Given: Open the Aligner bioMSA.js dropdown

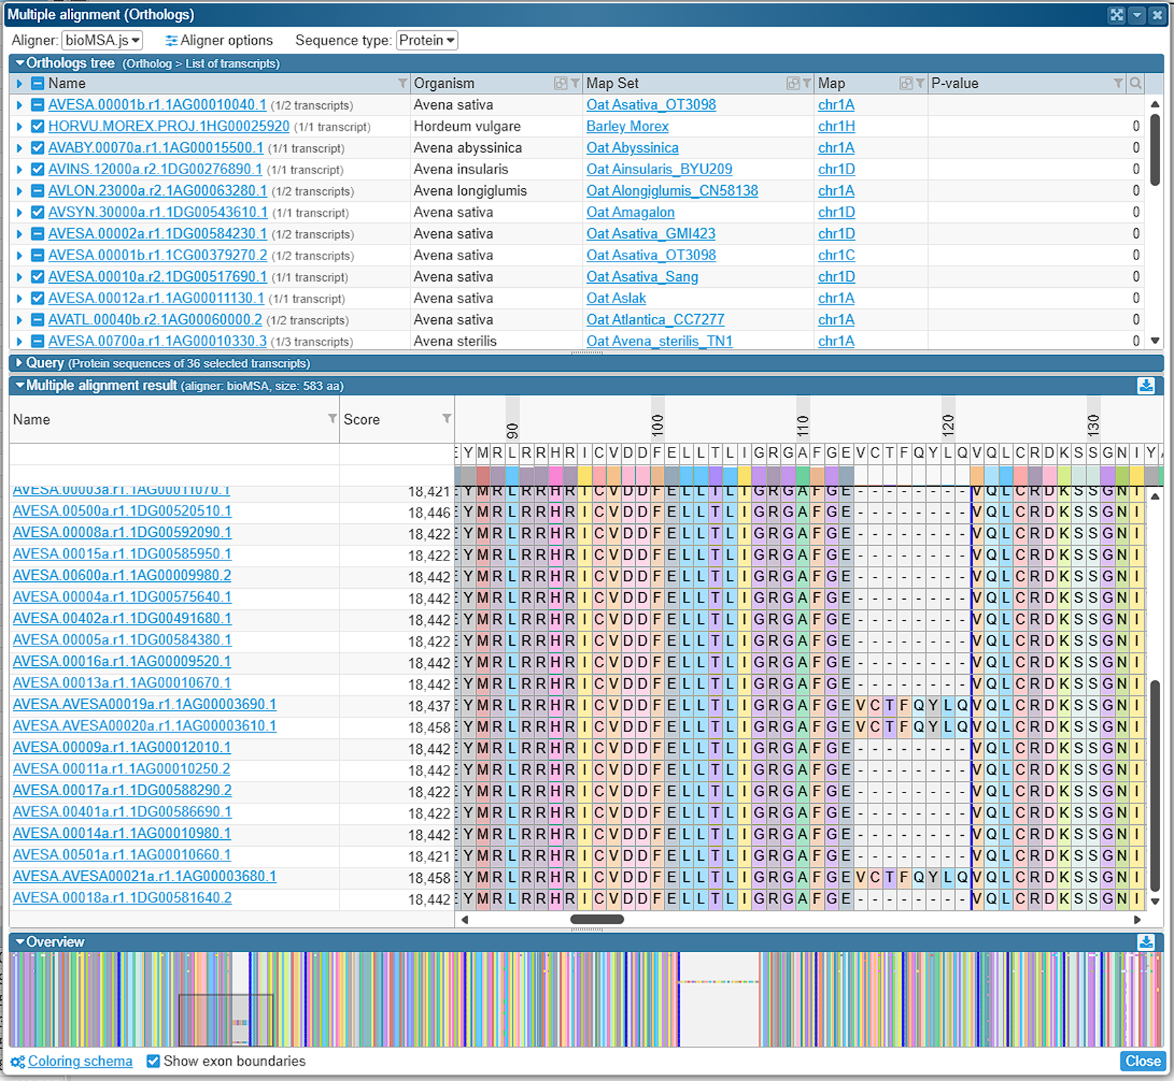Looking at the screenshot, I should (103, 41).
